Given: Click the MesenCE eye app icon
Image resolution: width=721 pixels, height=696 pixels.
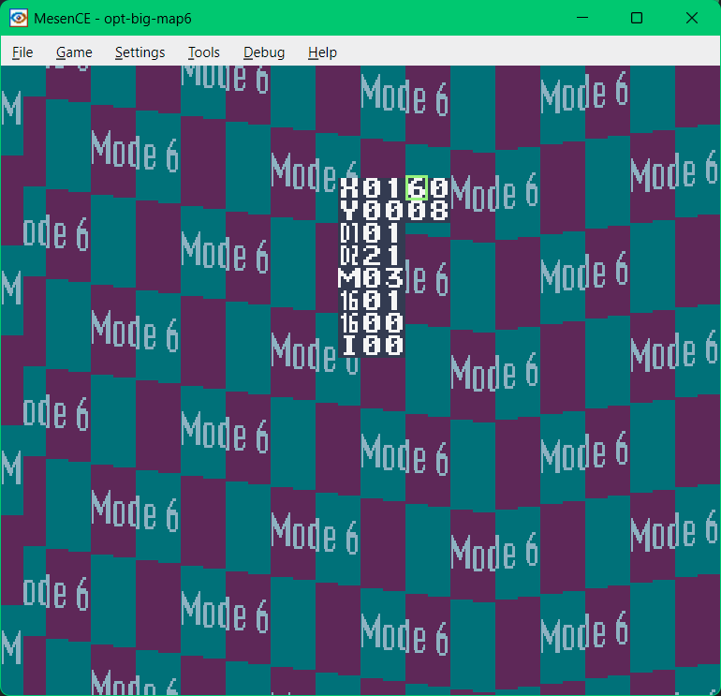Looking at the screenshot, I should pos(19,19).
